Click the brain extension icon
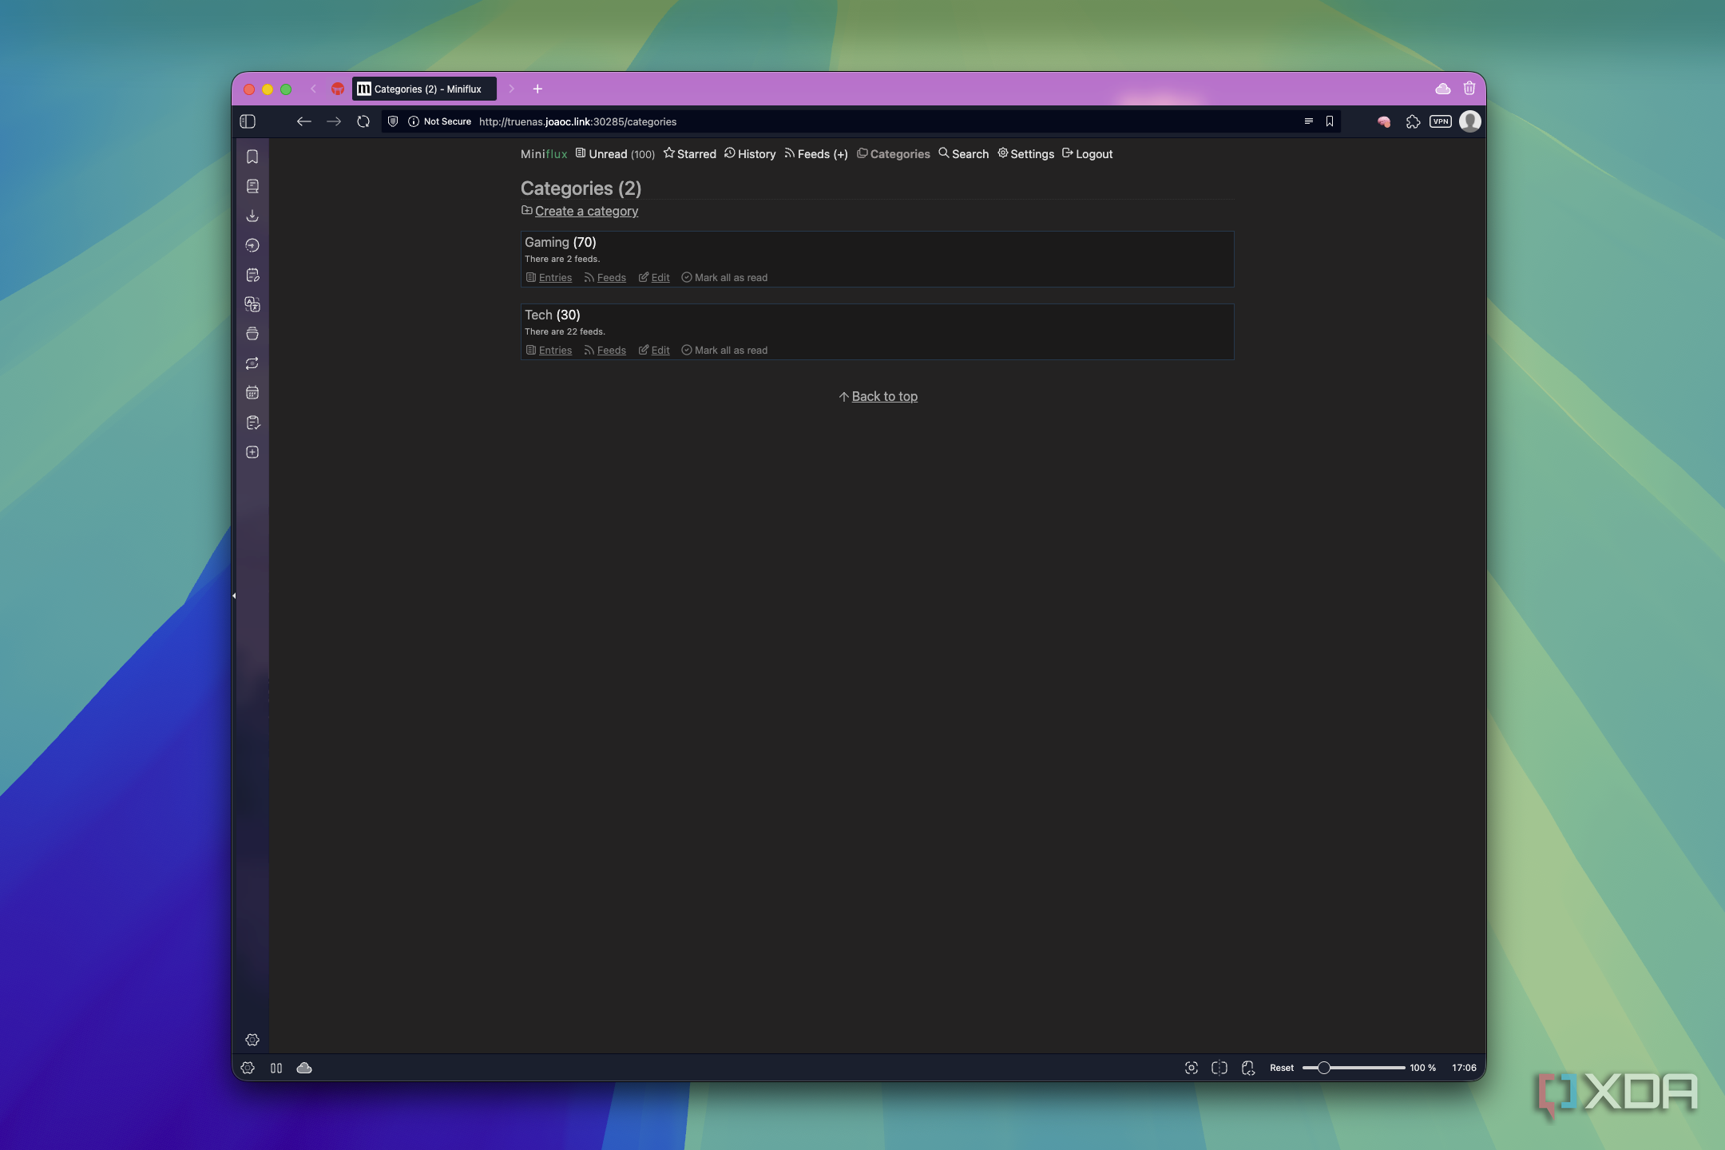The width and height of the screenshot is (1725, 1150). [1384, 121]
